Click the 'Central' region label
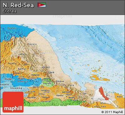Image resolution: width=125 pixels, height=115 pixels. (x=46, y=101)
